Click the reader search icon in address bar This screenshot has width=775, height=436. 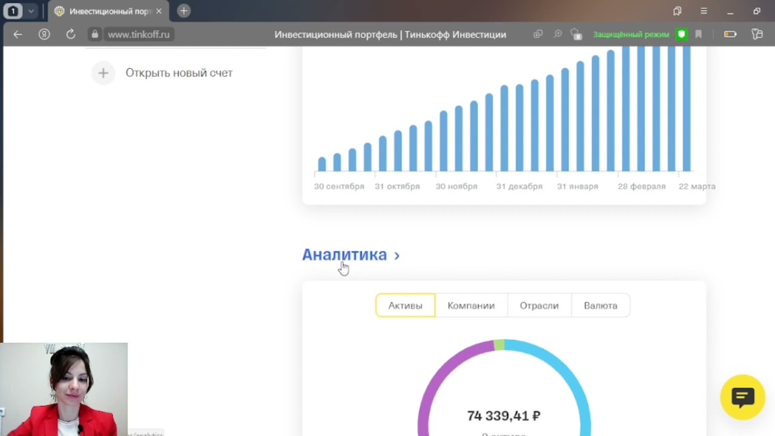click(x=558, y=35)
